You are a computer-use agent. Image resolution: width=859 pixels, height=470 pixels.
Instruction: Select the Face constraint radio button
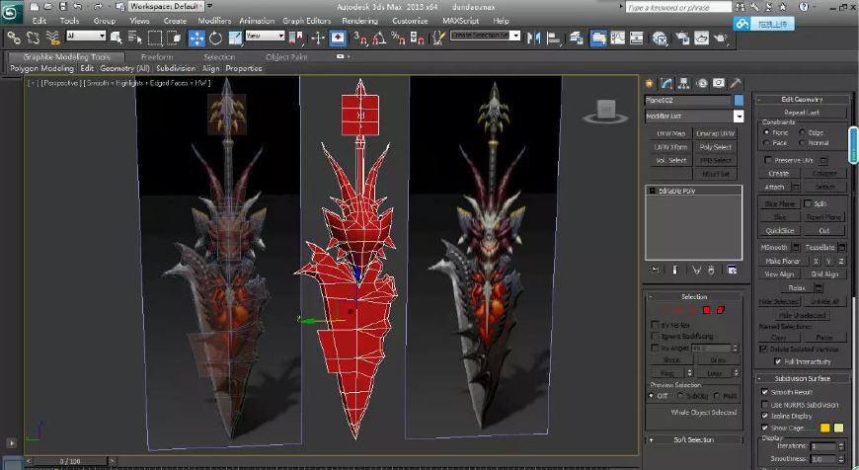coord(766,143)
